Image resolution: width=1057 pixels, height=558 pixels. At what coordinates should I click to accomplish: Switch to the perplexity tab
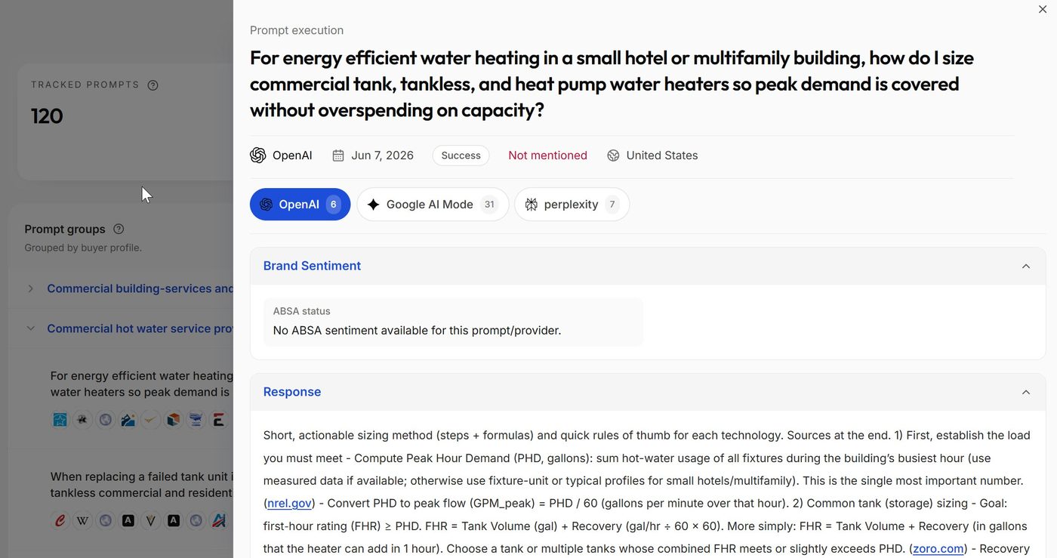point(572,205)
